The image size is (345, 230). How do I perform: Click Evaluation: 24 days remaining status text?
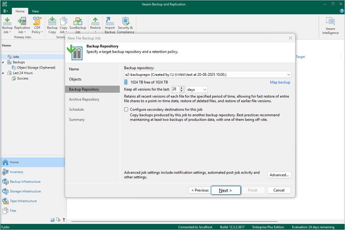(313, 227)
